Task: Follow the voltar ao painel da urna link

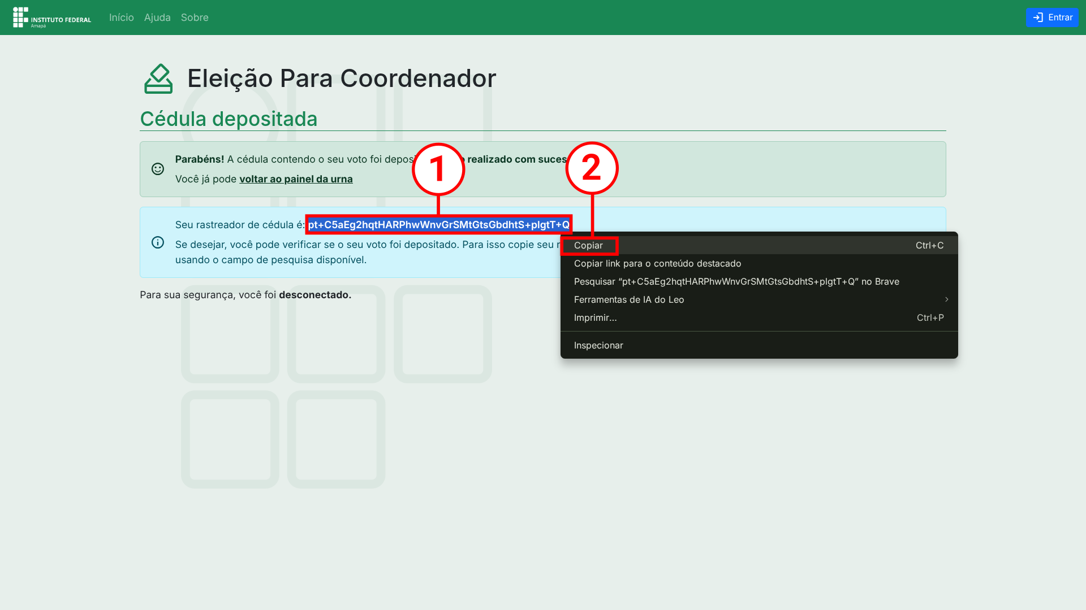Action: point(296,179)
